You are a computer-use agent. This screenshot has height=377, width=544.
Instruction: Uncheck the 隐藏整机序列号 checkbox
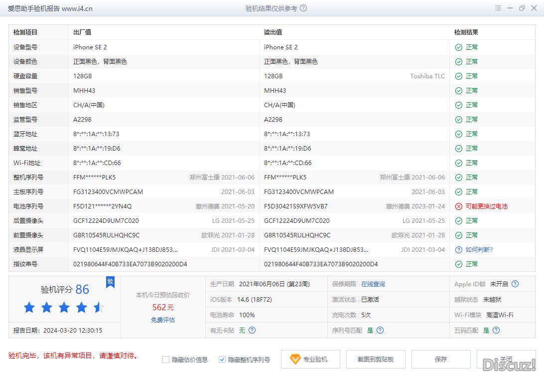(x=222, y=360)
